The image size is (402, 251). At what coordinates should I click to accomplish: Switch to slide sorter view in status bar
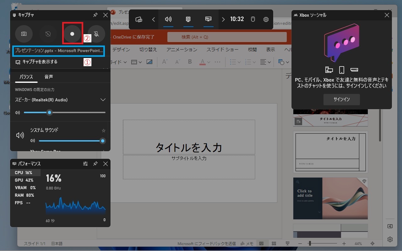tap(274, 243)
